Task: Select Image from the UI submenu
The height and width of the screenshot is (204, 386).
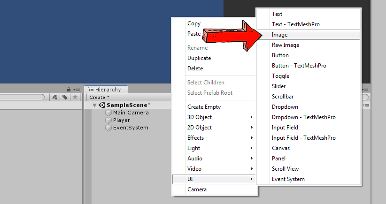Action: coord(280,35)
